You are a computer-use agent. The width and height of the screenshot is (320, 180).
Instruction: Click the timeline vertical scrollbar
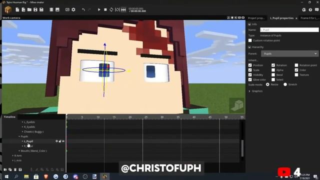coord(242,148)
